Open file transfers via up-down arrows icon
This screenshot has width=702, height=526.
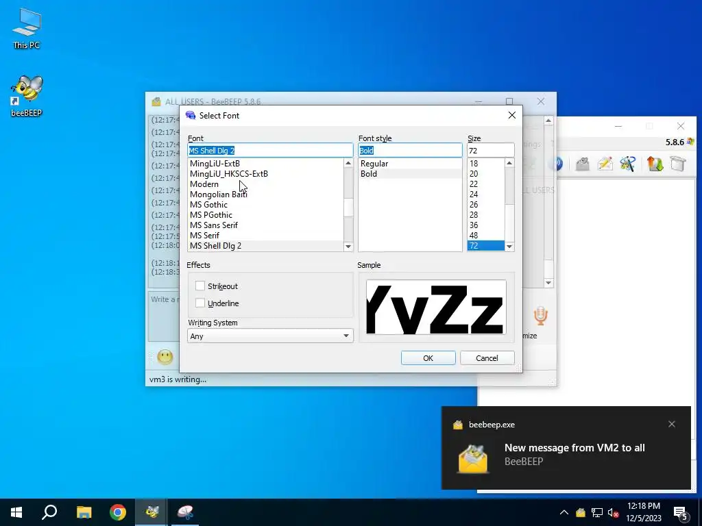click(655, 164)
